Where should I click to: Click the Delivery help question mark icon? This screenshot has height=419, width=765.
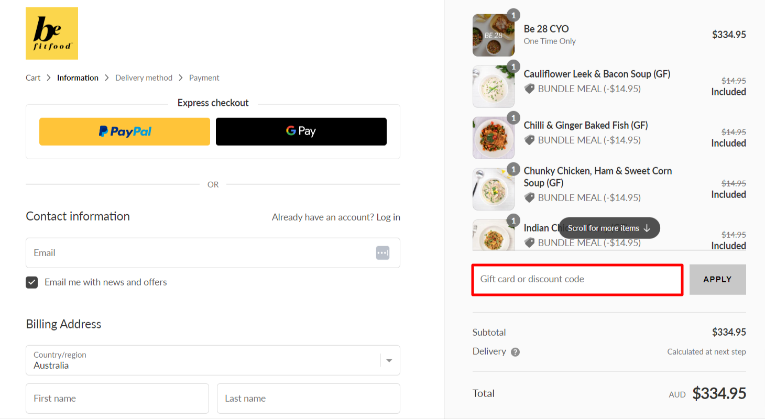click(515, 352)
